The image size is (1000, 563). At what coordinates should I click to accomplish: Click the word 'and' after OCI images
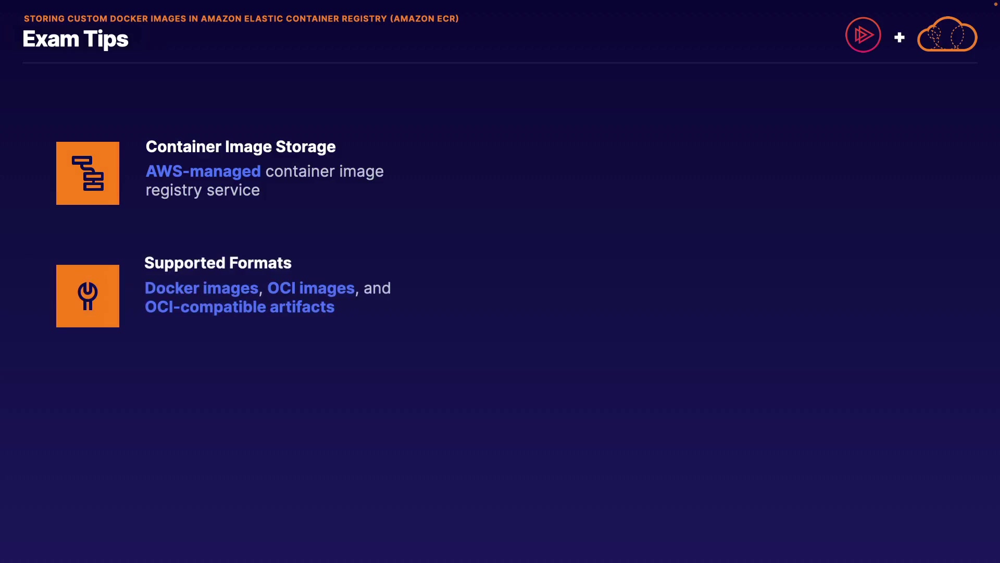pos(377,288)
